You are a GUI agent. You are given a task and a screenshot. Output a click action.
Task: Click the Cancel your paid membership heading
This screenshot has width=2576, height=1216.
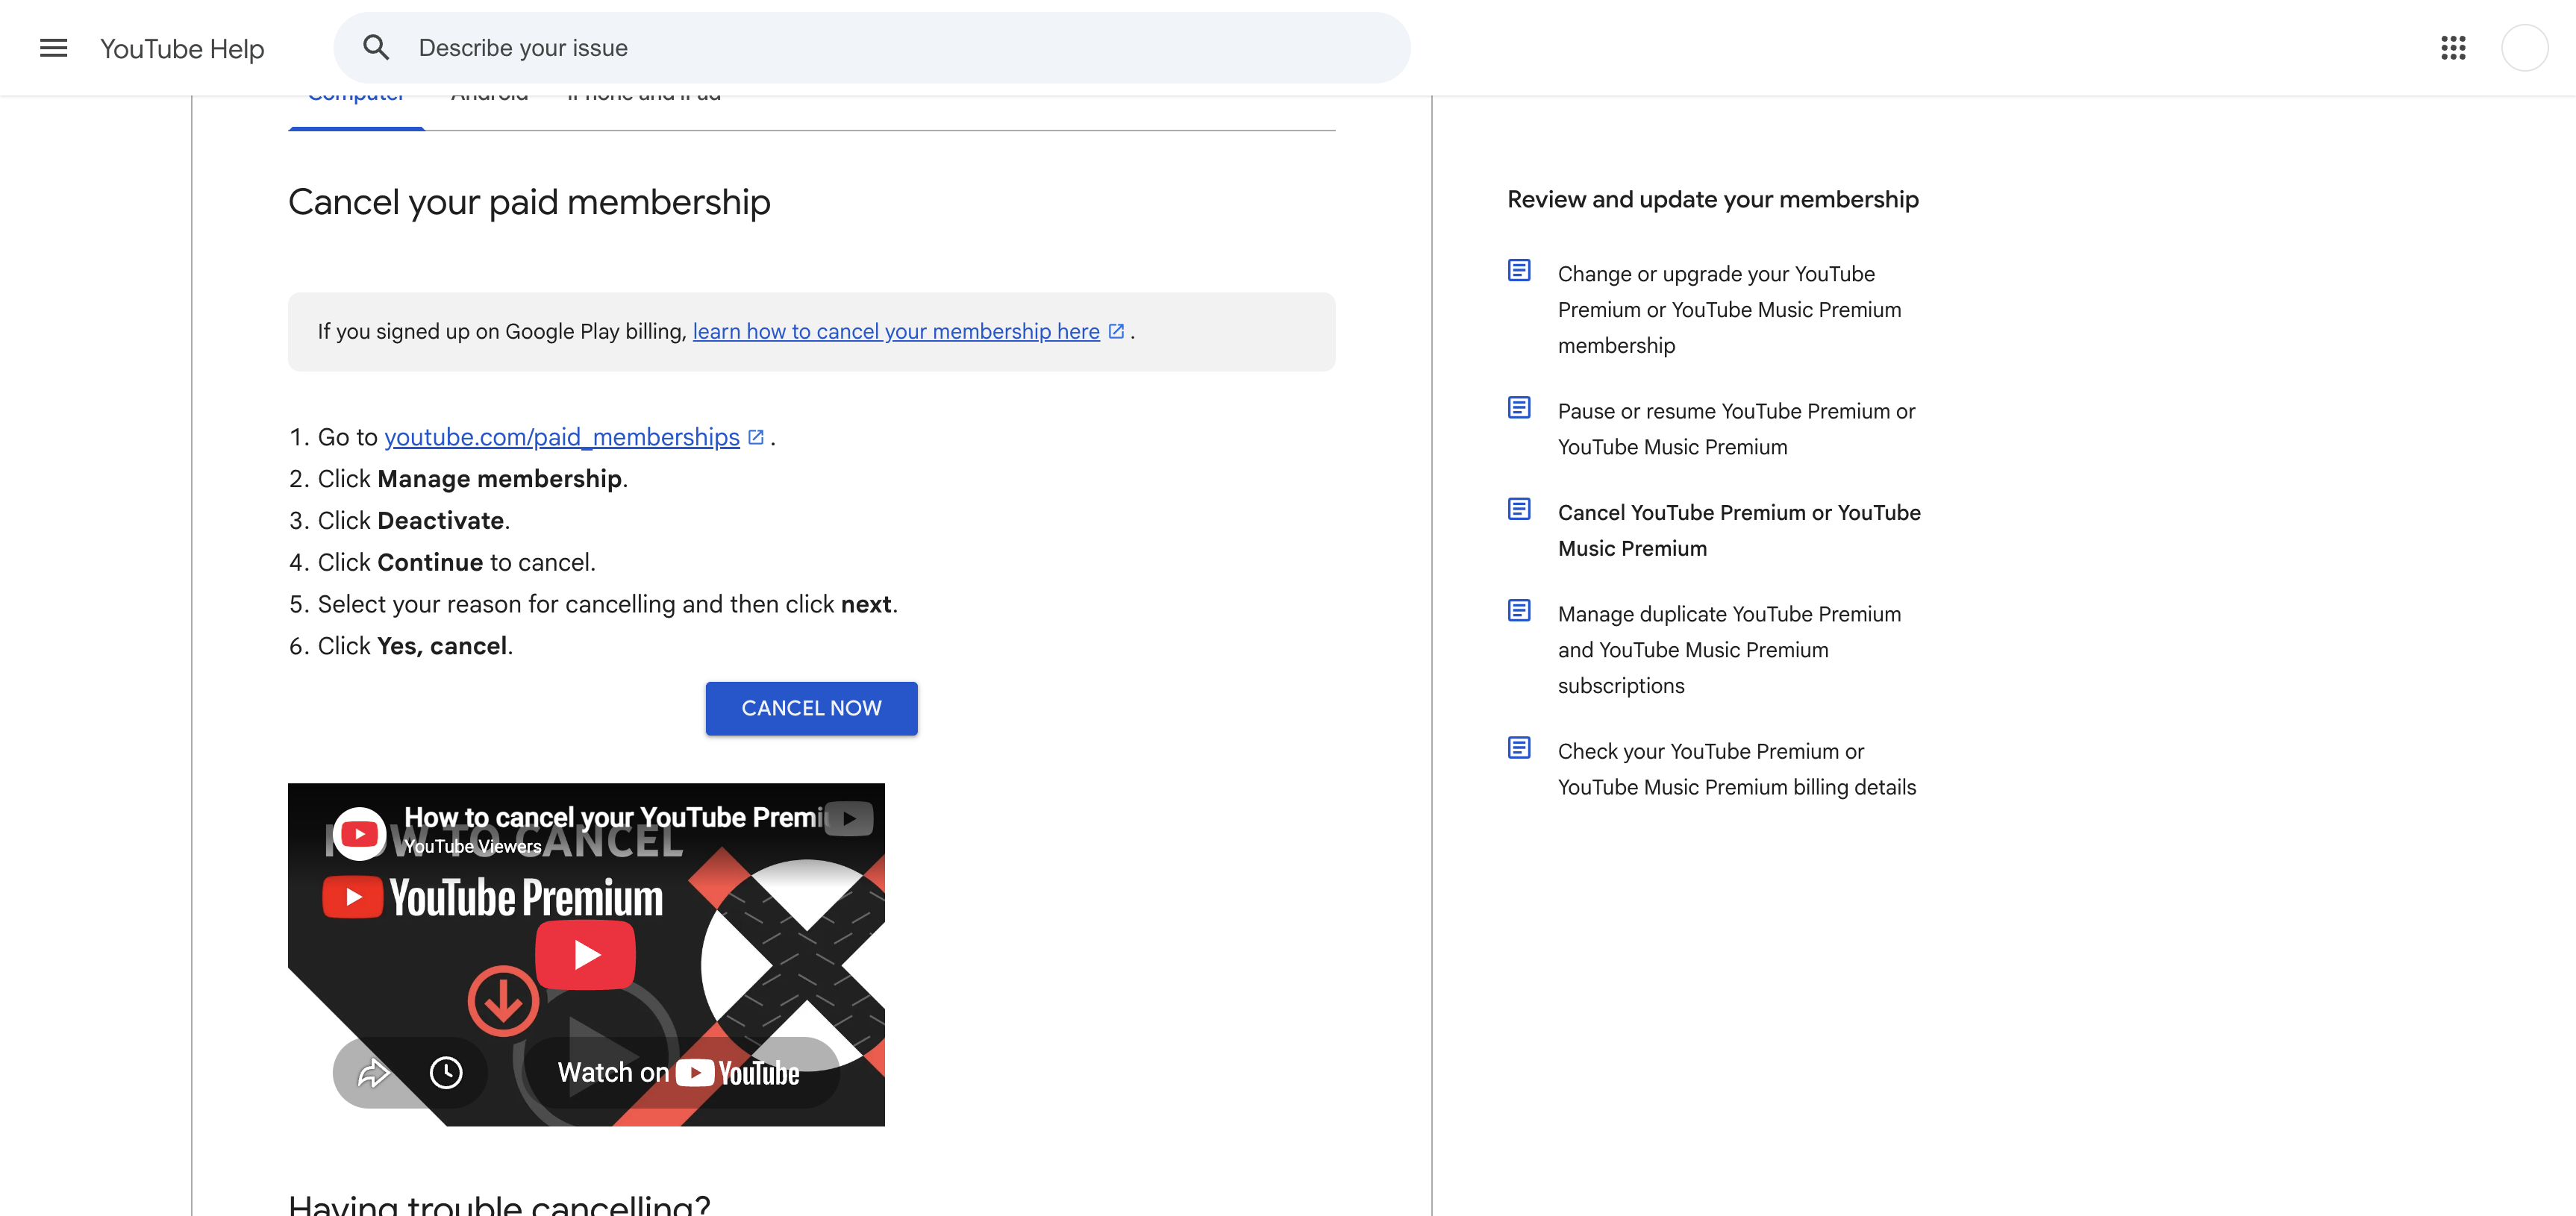529,202
